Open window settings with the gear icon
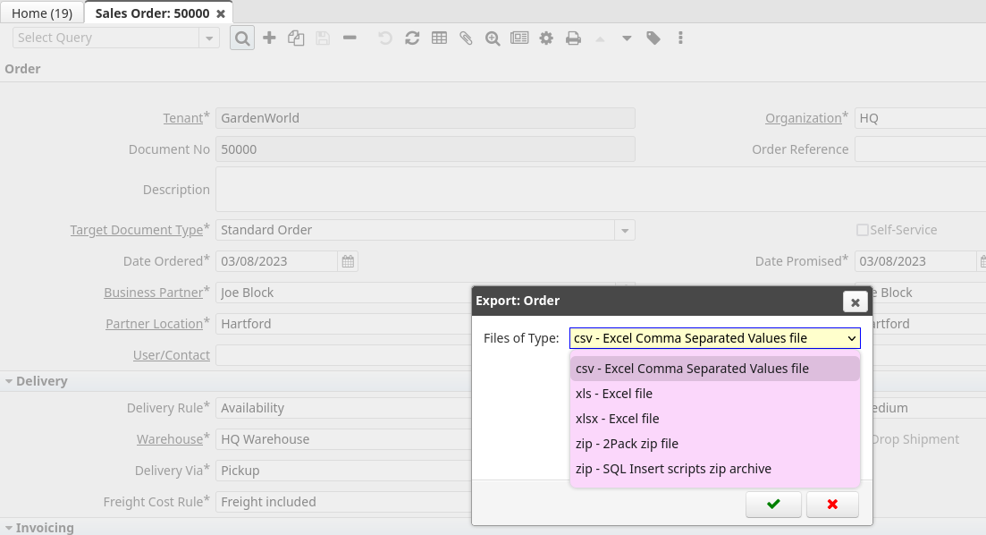The height and width of the screenshot is (535, 986). tap(546, 38)
